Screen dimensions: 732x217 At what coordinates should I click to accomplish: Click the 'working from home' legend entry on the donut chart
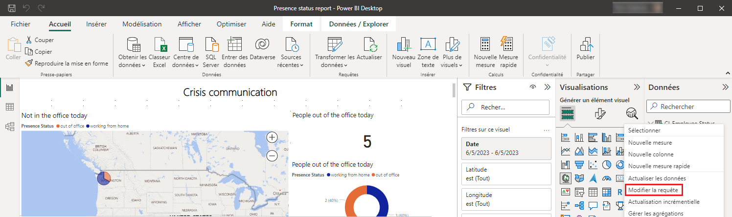347,174
